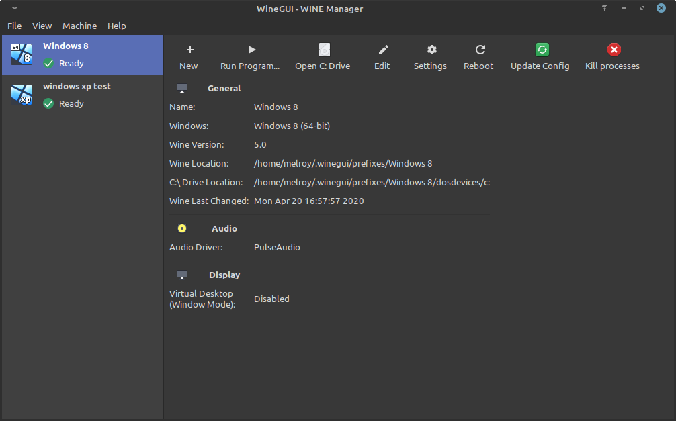Open the File menu
This screenshot has width=676, height=421.
pyautogui.click(x=14, y=26)
